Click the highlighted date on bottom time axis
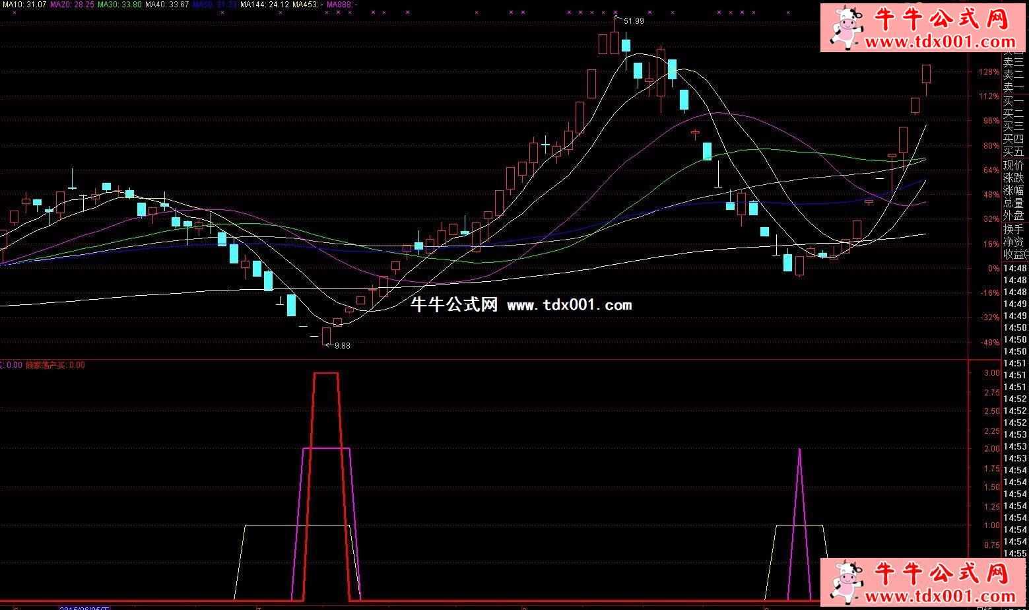1029x610 pixels. (x=84, y=607)
